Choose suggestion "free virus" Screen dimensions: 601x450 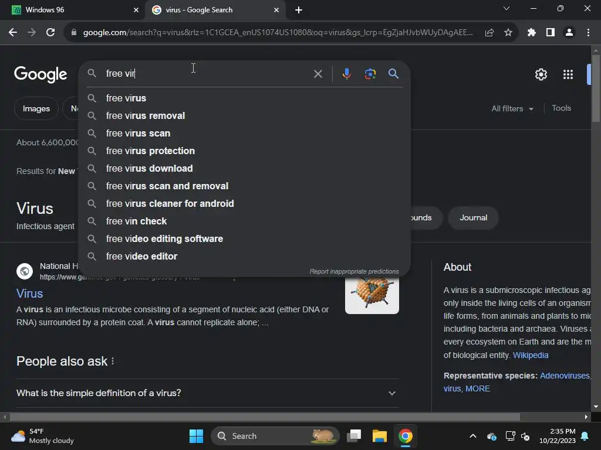(x=245, y=98)
